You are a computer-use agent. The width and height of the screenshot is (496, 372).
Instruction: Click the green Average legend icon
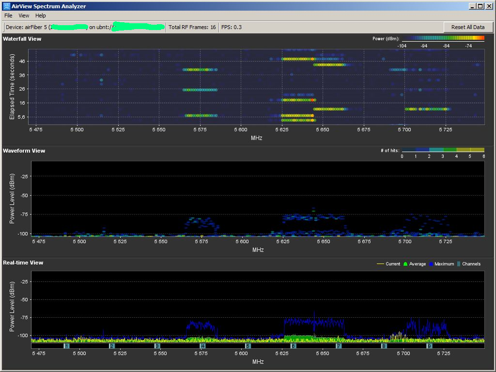pyautogui.click(x=405, y=264)
